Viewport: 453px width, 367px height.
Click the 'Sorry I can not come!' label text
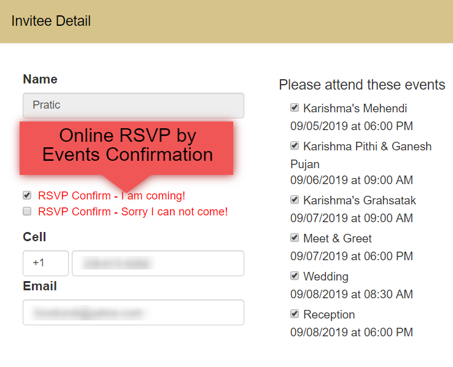click(174, 212)
